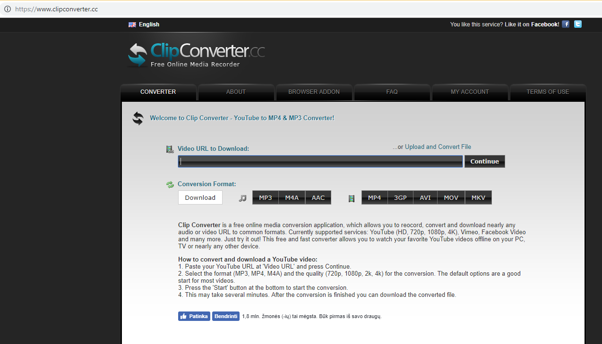Screen dimensions: 602x344
Task: Open the ABOUT tab
Action: (x=236, y=92)
